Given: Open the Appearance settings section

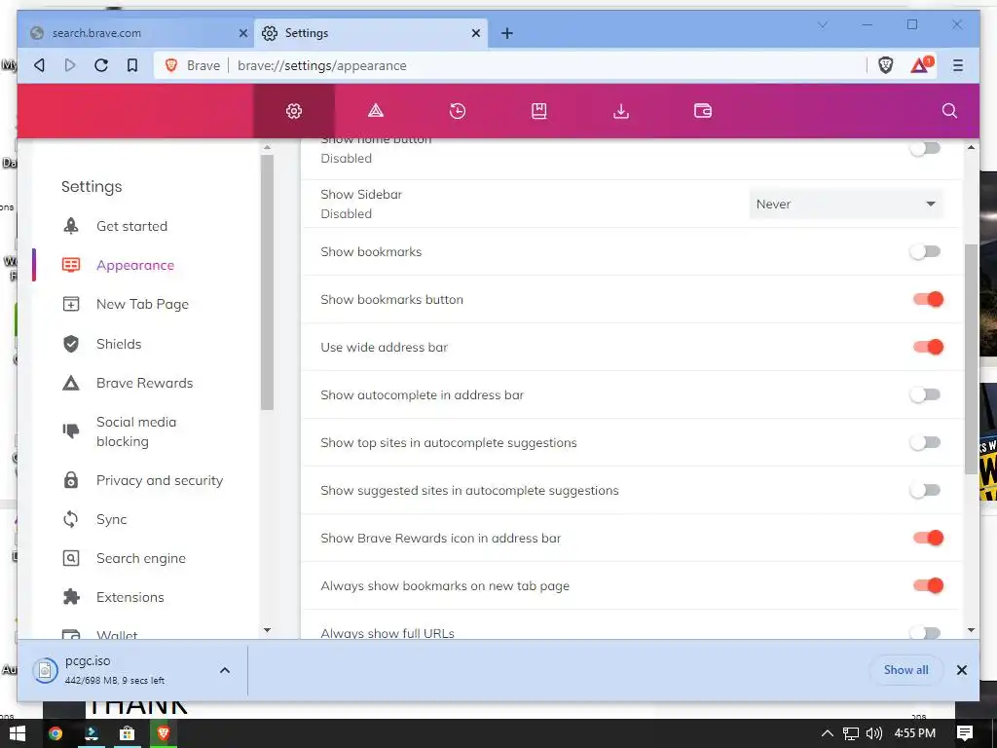Looking at the screenshot, I should click(135, 265).
